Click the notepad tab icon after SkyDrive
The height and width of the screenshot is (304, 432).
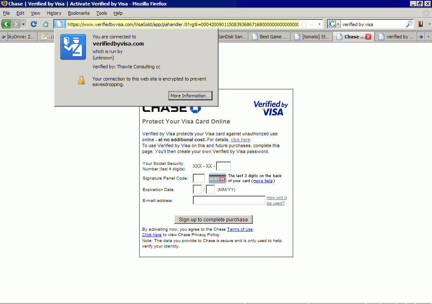pos(44,37)
